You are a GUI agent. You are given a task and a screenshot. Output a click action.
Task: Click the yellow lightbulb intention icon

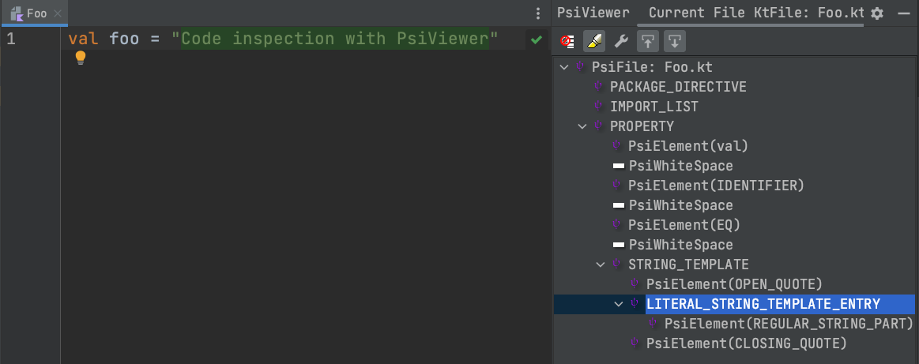tap(80, 57)
